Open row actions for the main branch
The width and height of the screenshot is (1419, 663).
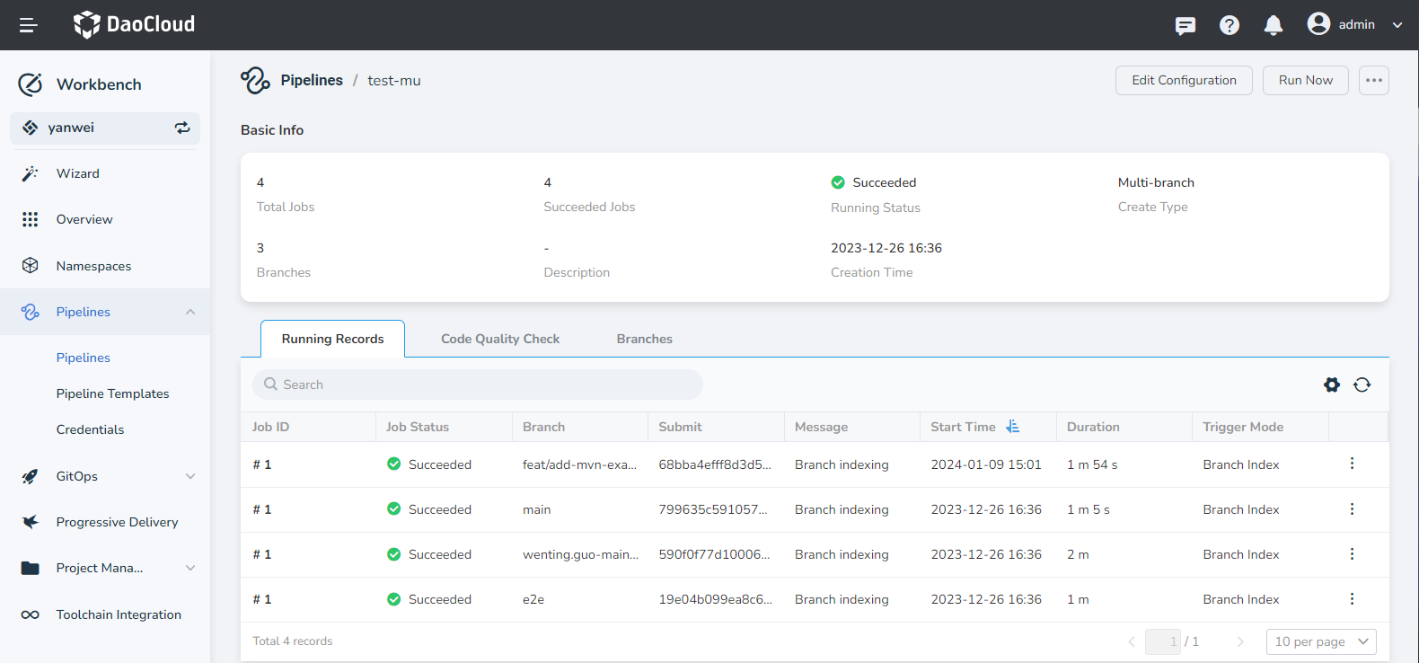tap(1352, 509)
